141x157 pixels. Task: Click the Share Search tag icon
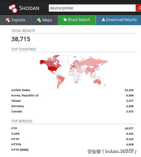coord(65,19)
